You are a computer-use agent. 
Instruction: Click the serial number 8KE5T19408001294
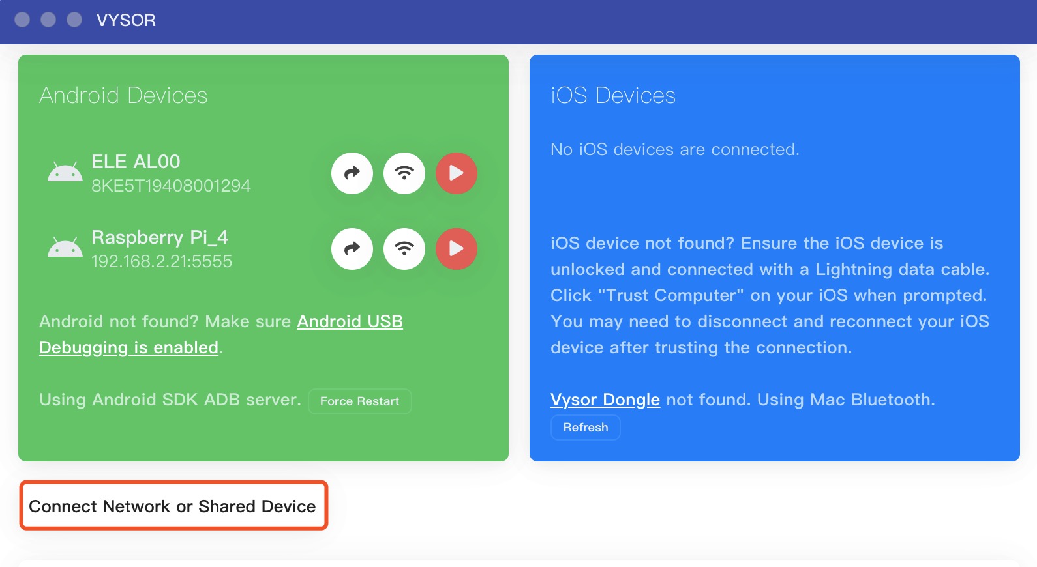tap(171, 186)
